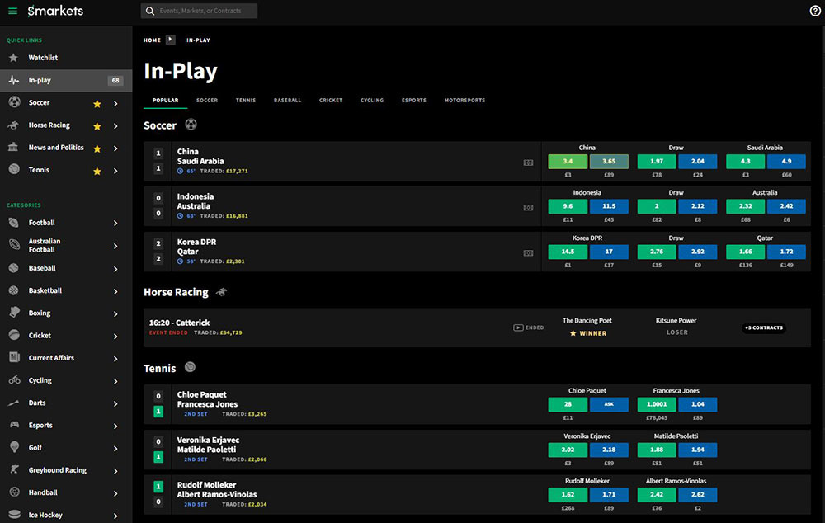
Task: Open the help question mark icon
Action: (x=815, y=11)
